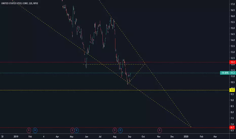Select the dividend D marker near Aug
This screenshot has width=236, height=139.
coord(120,130)
